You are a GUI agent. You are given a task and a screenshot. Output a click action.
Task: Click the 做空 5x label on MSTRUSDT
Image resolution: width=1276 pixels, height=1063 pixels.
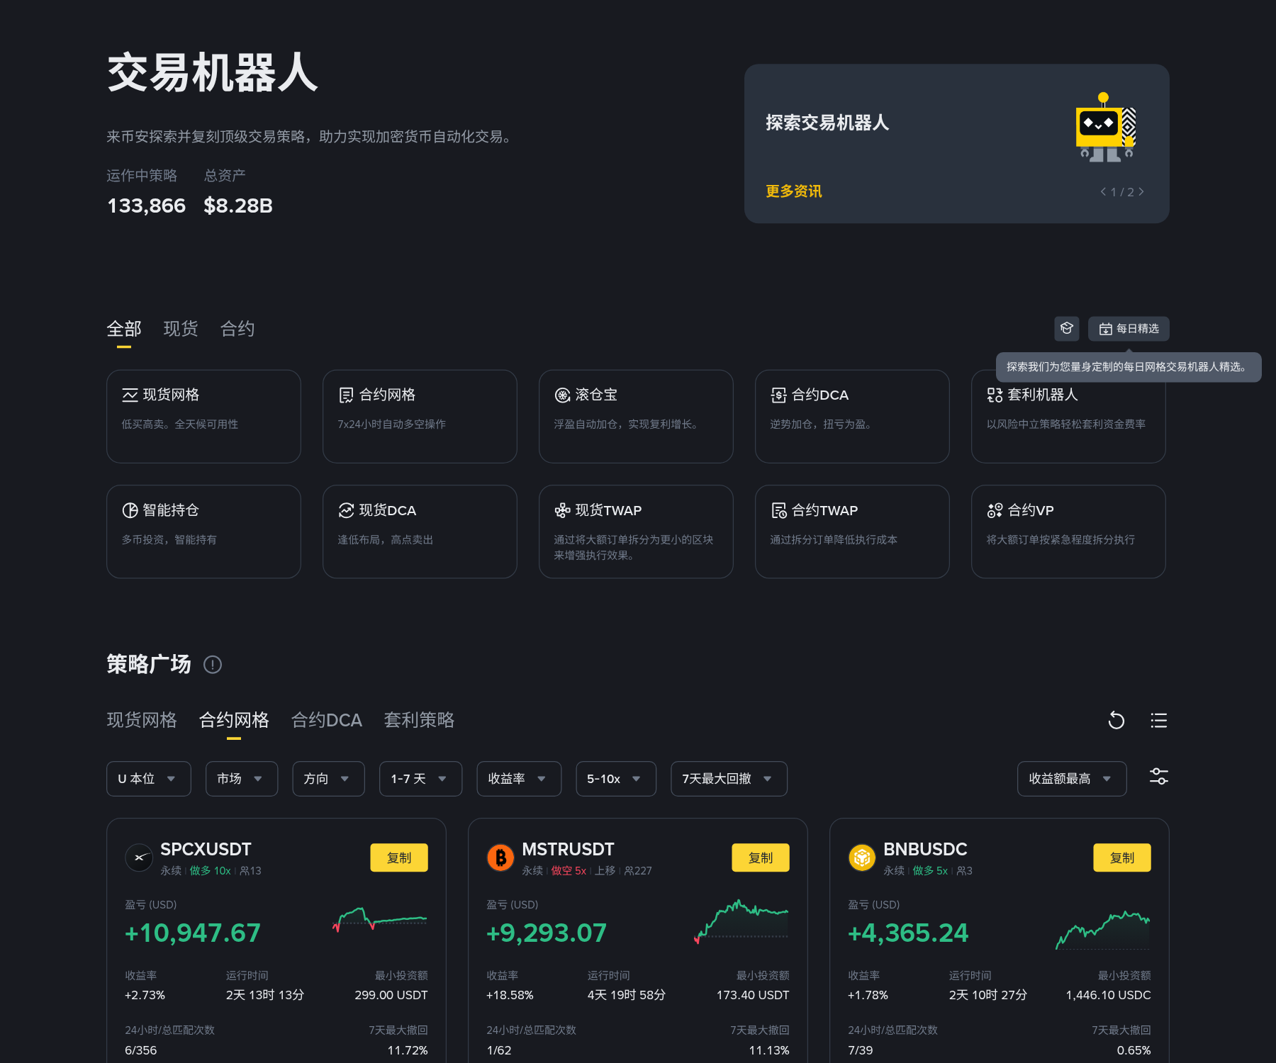tap(569, 871)
